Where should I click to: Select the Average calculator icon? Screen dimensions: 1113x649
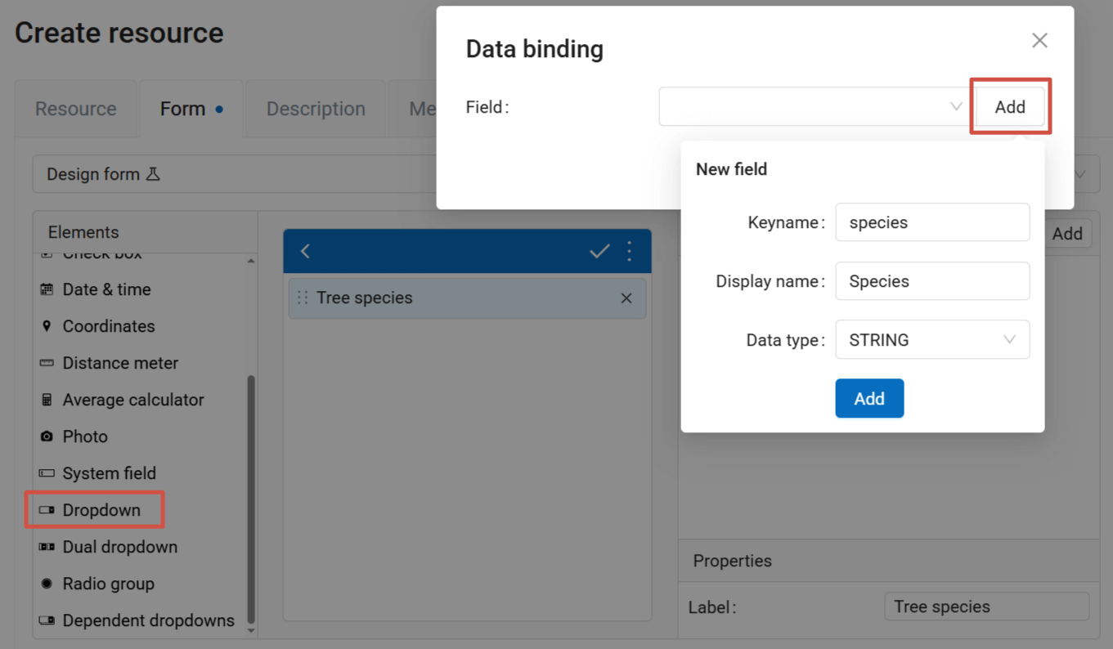(x=47, y=400)
